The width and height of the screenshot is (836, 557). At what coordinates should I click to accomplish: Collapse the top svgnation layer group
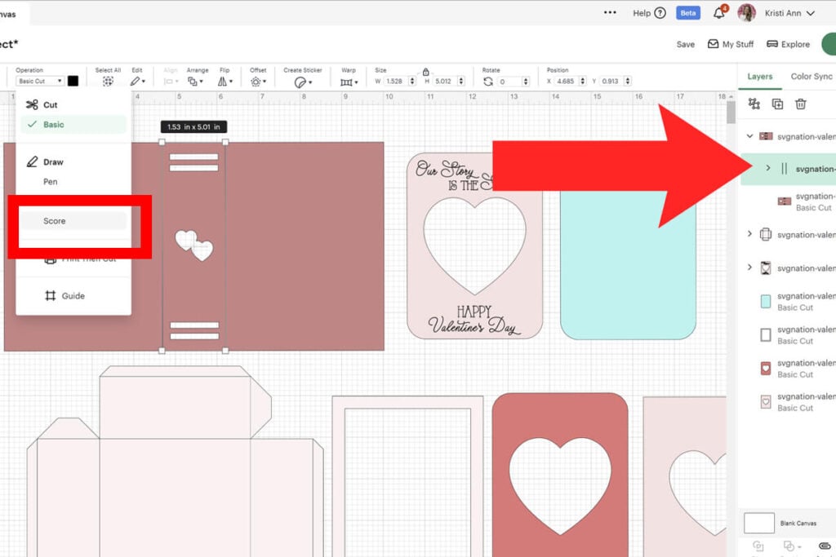(749, 135)
